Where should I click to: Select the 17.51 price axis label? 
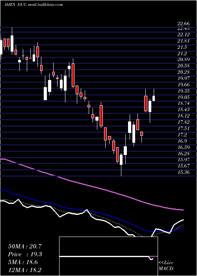[x=183, y=129]
